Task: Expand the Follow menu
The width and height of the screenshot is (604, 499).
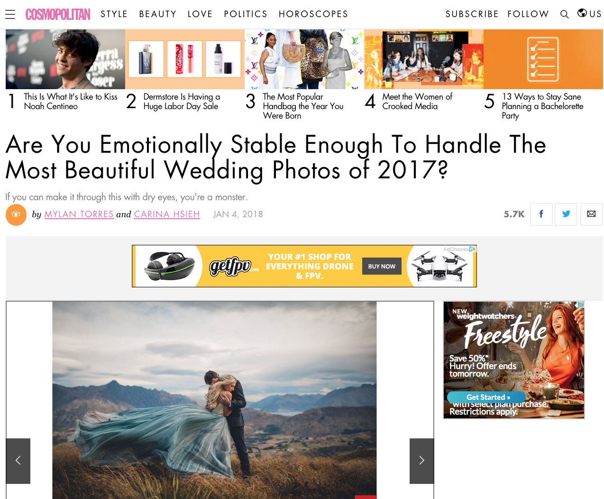Action: pos(528,14)
